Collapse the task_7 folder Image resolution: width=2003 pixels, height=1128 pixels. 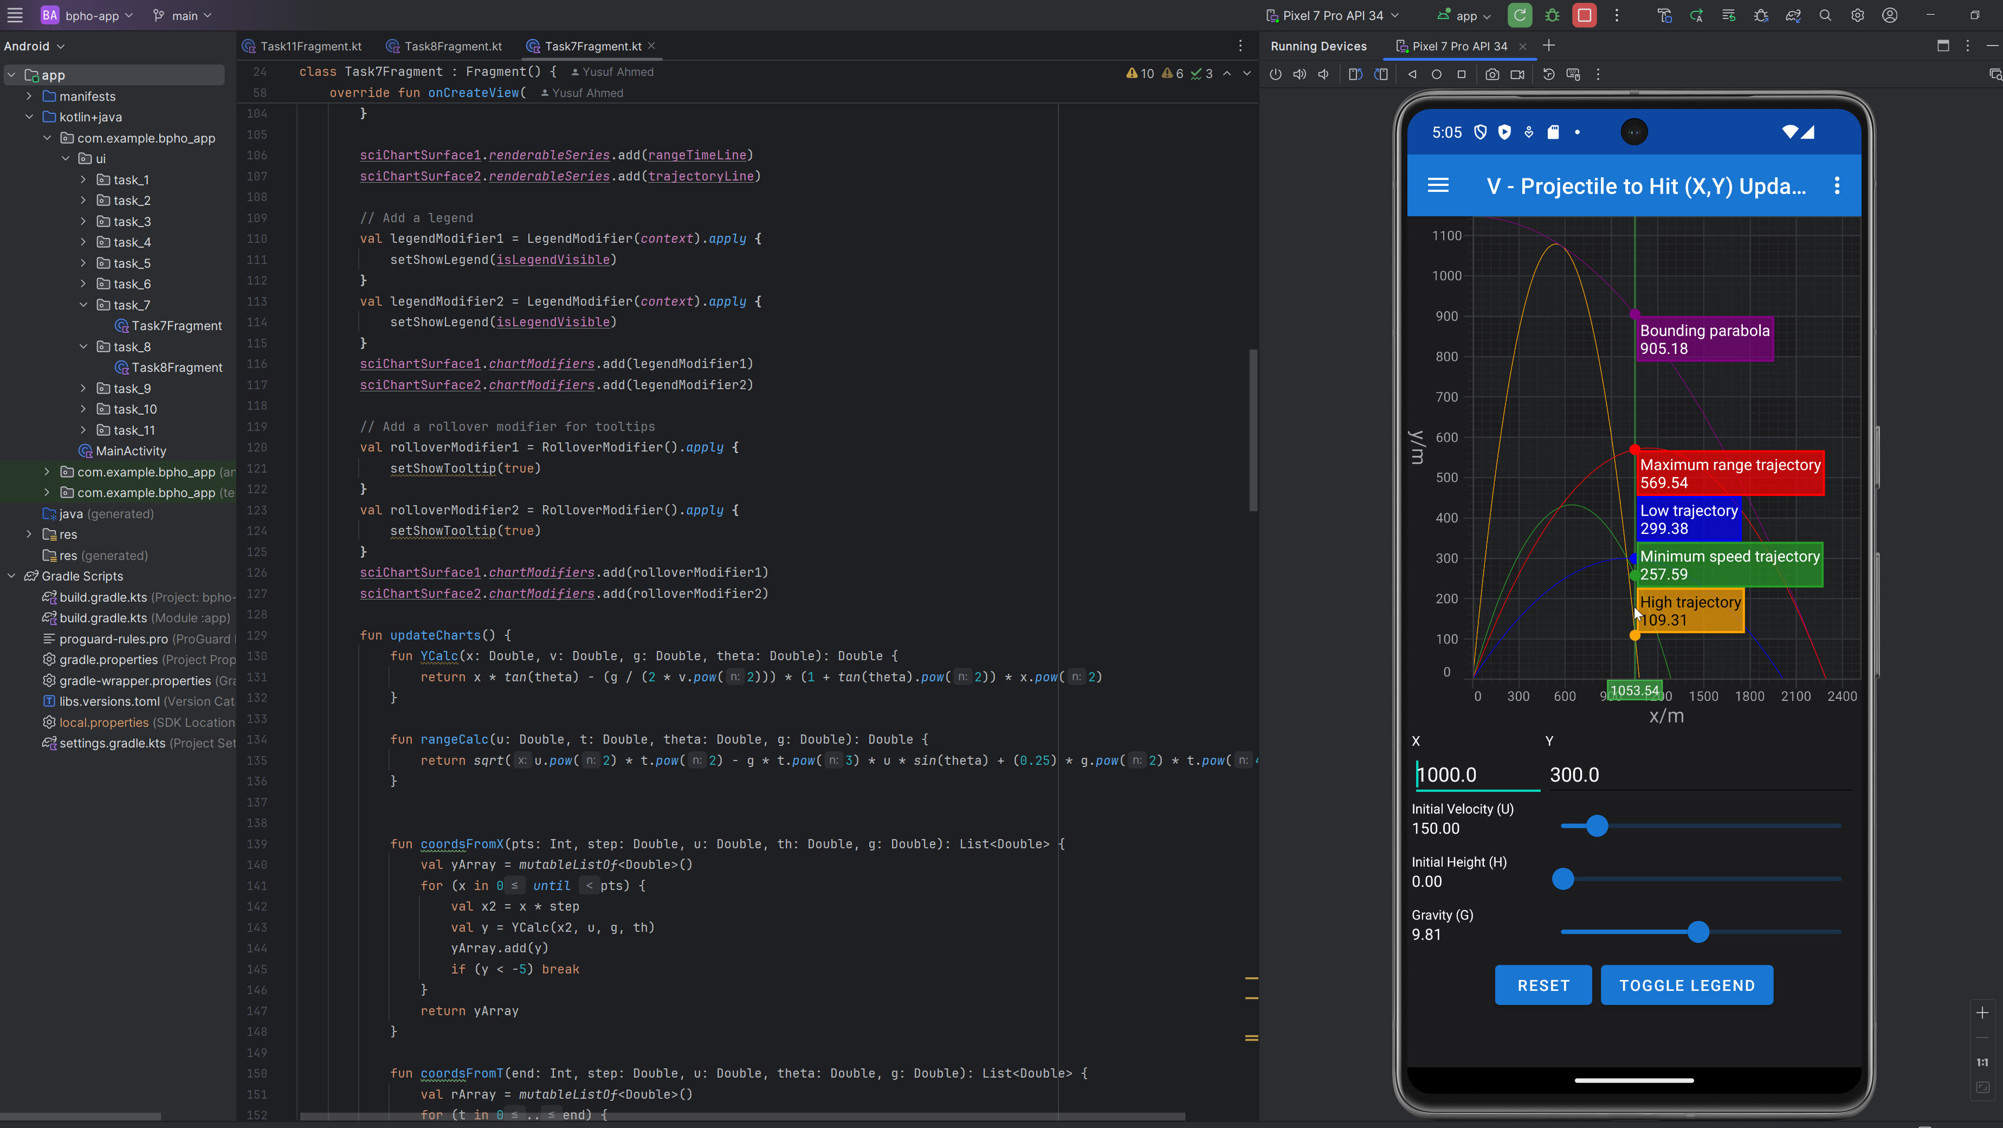(x=83, y=305)
